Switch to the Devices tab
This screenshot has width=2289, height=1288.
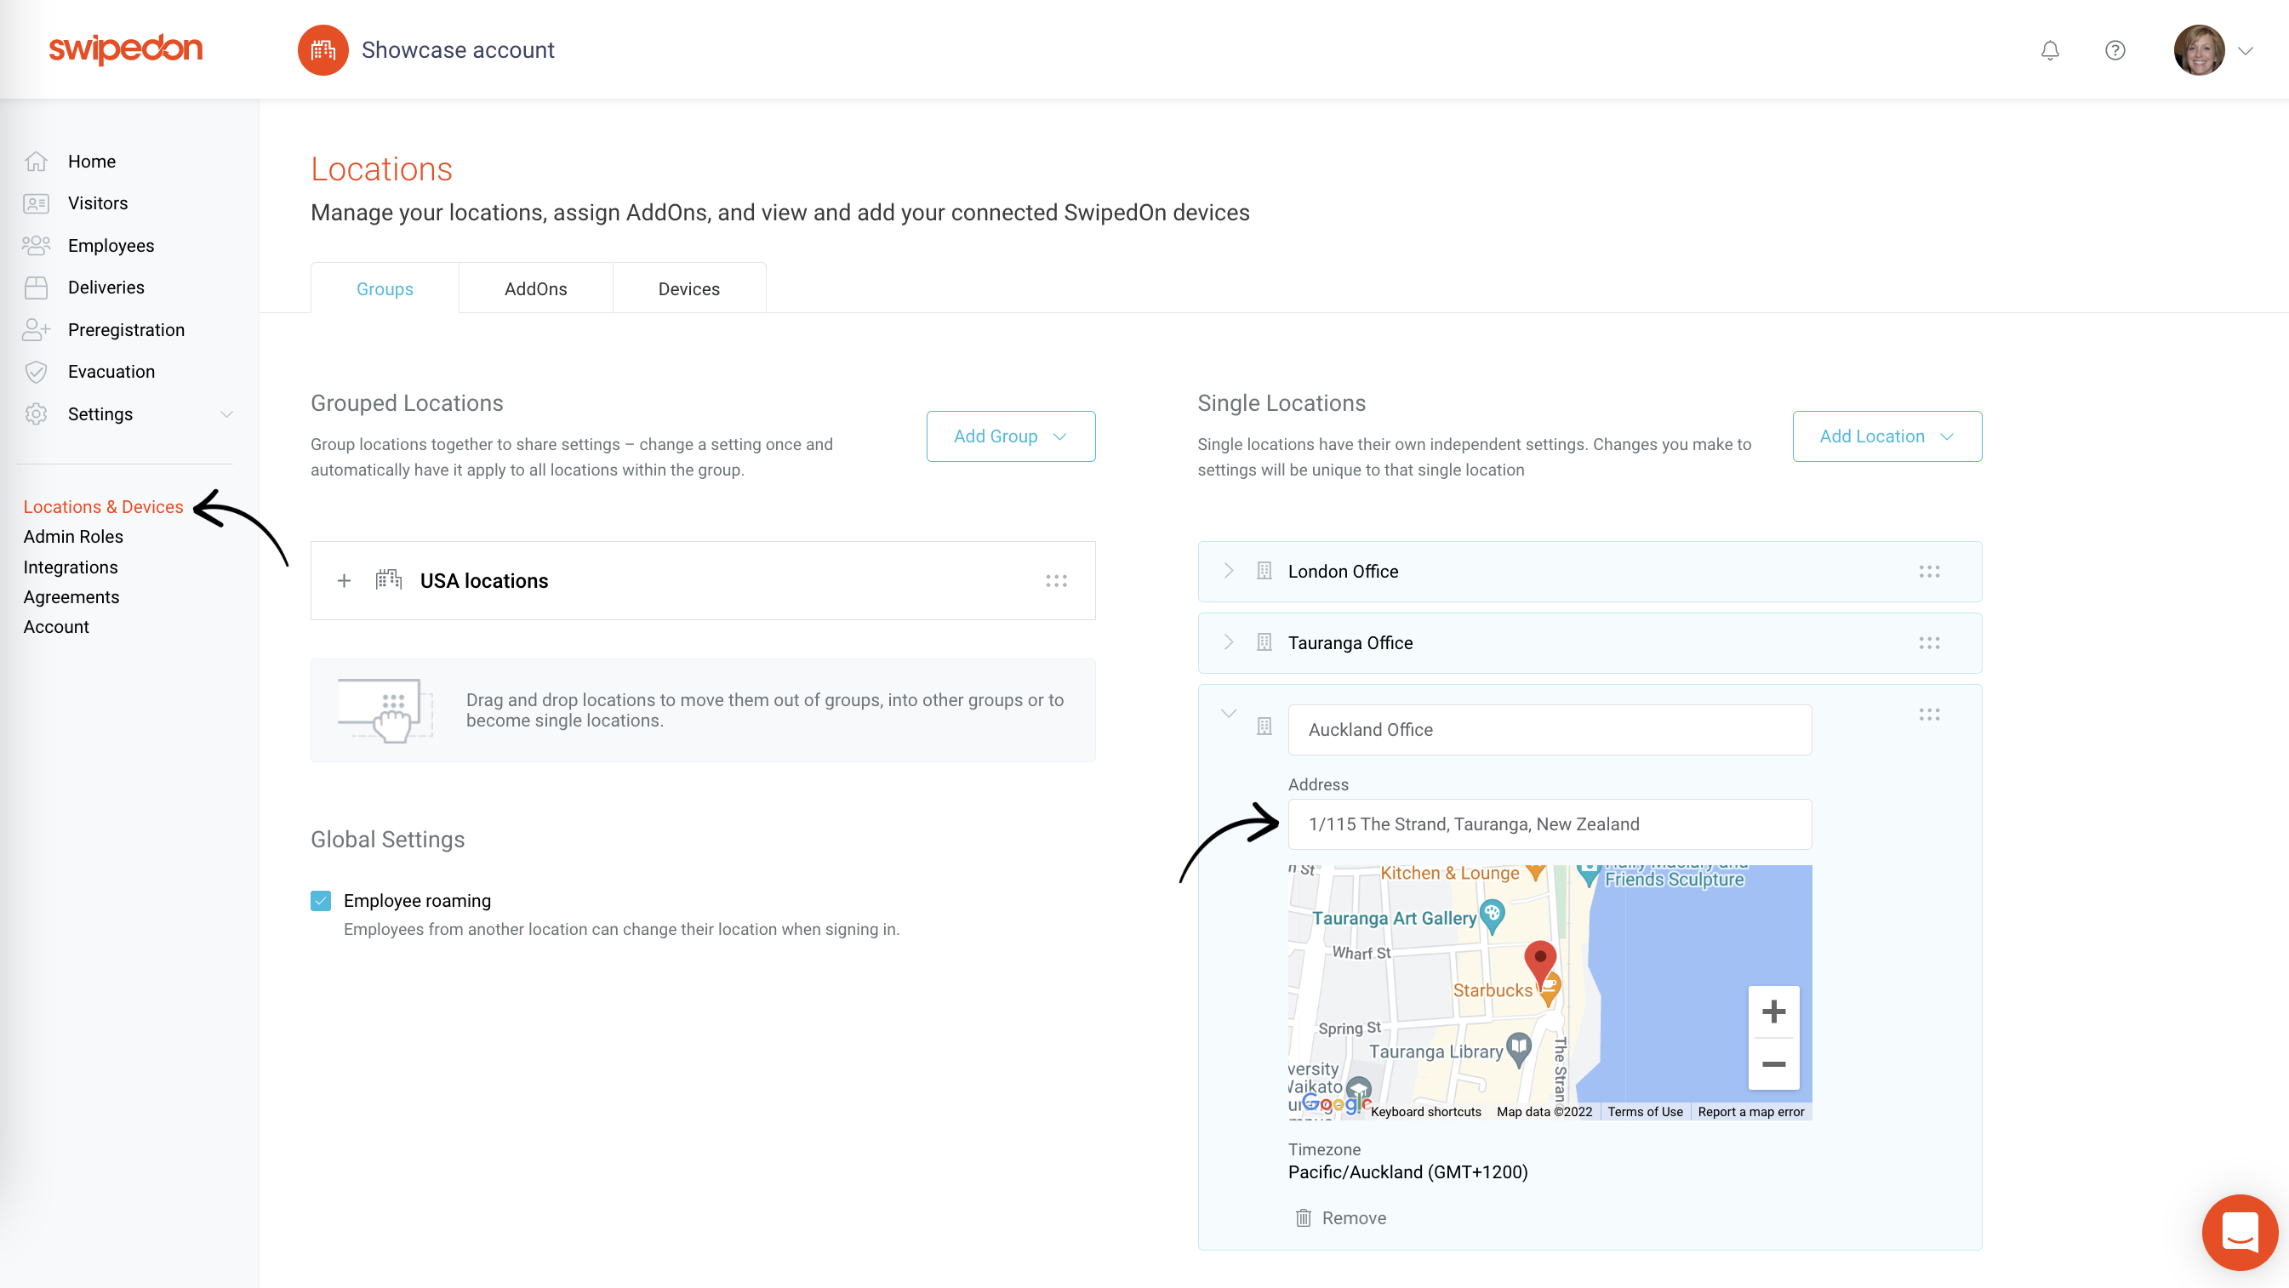point(688,288)
